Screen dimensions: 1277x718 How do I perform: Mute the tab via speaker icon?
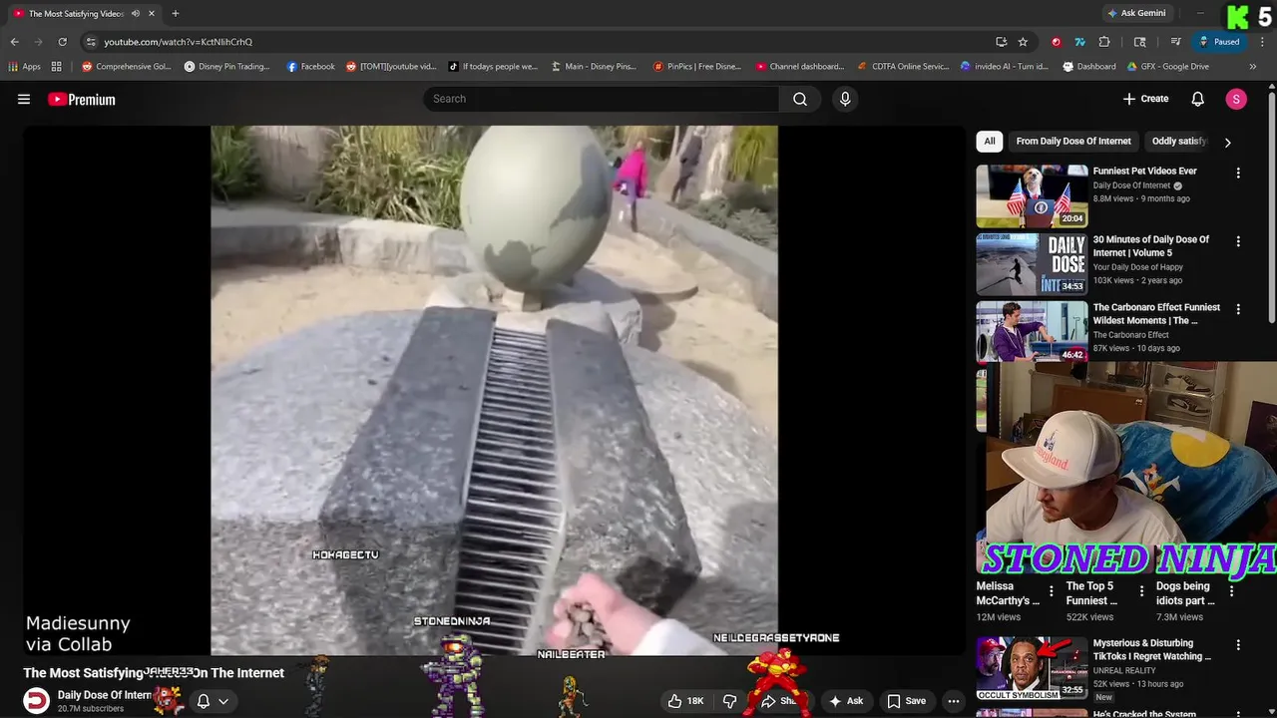click(x=136, y=13)
